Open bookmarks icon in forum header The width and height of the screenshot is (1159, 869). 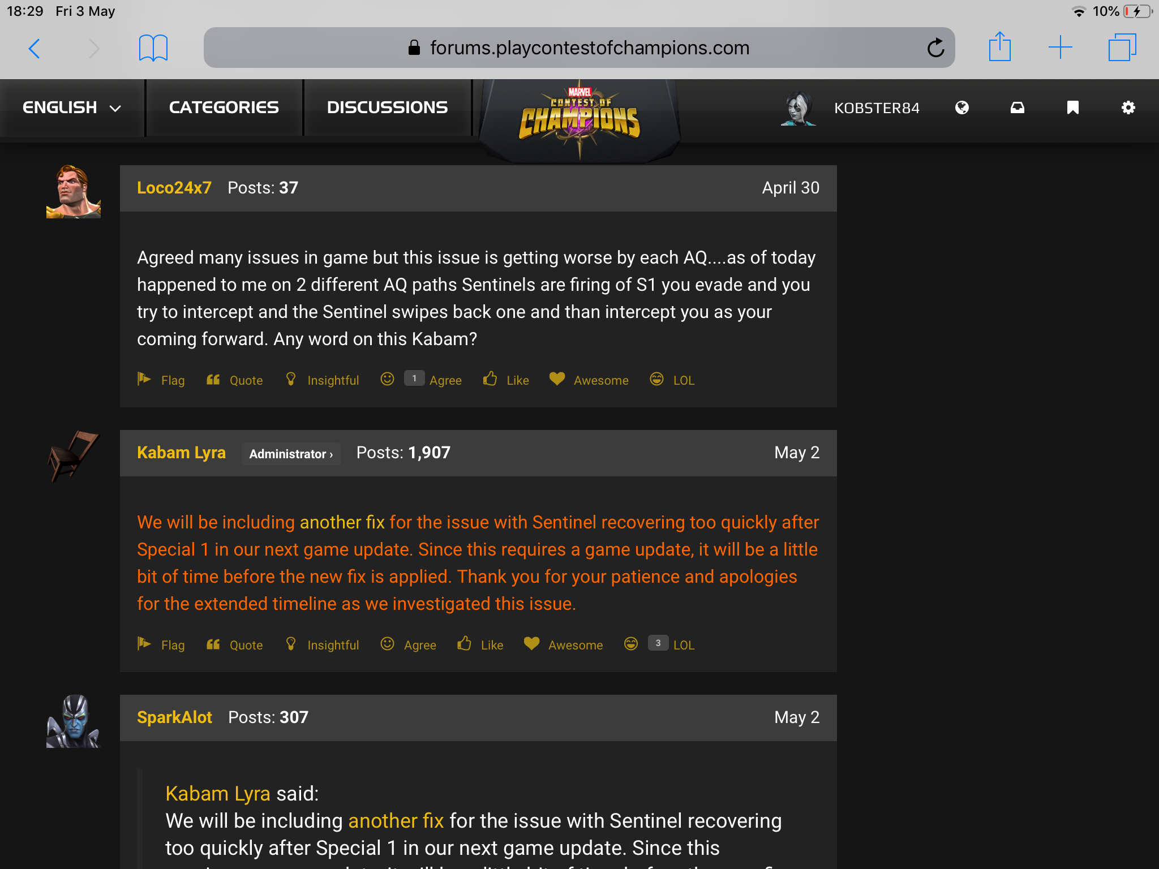[1072, 107]
